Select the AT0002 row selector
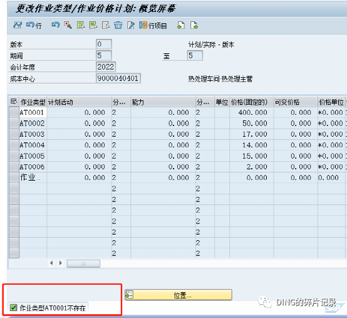The width and height of the screenshot is (347, 318). coord(14,123)
